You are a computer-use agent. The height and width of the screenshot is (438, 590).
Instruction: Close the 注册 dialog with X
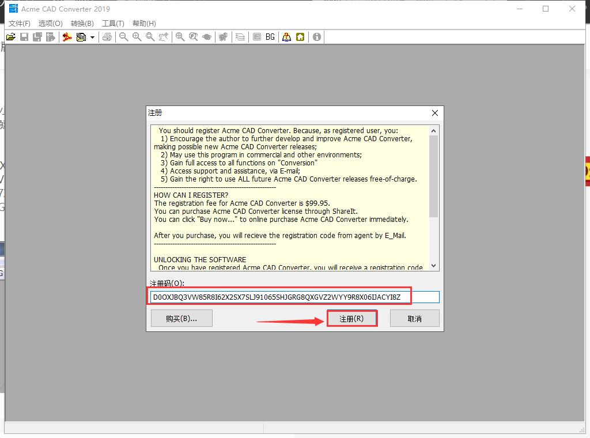[x=435, y=113]
